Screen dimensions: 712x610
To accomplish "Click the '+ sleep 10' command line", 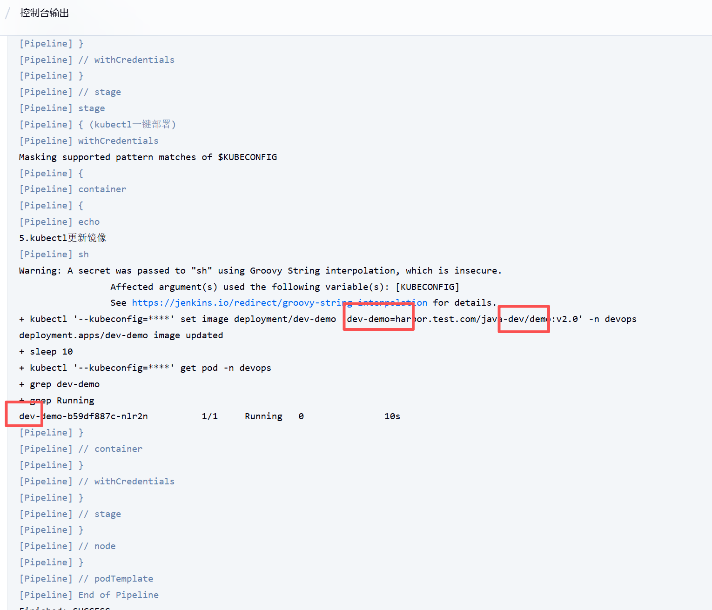I will coord(46,352).
